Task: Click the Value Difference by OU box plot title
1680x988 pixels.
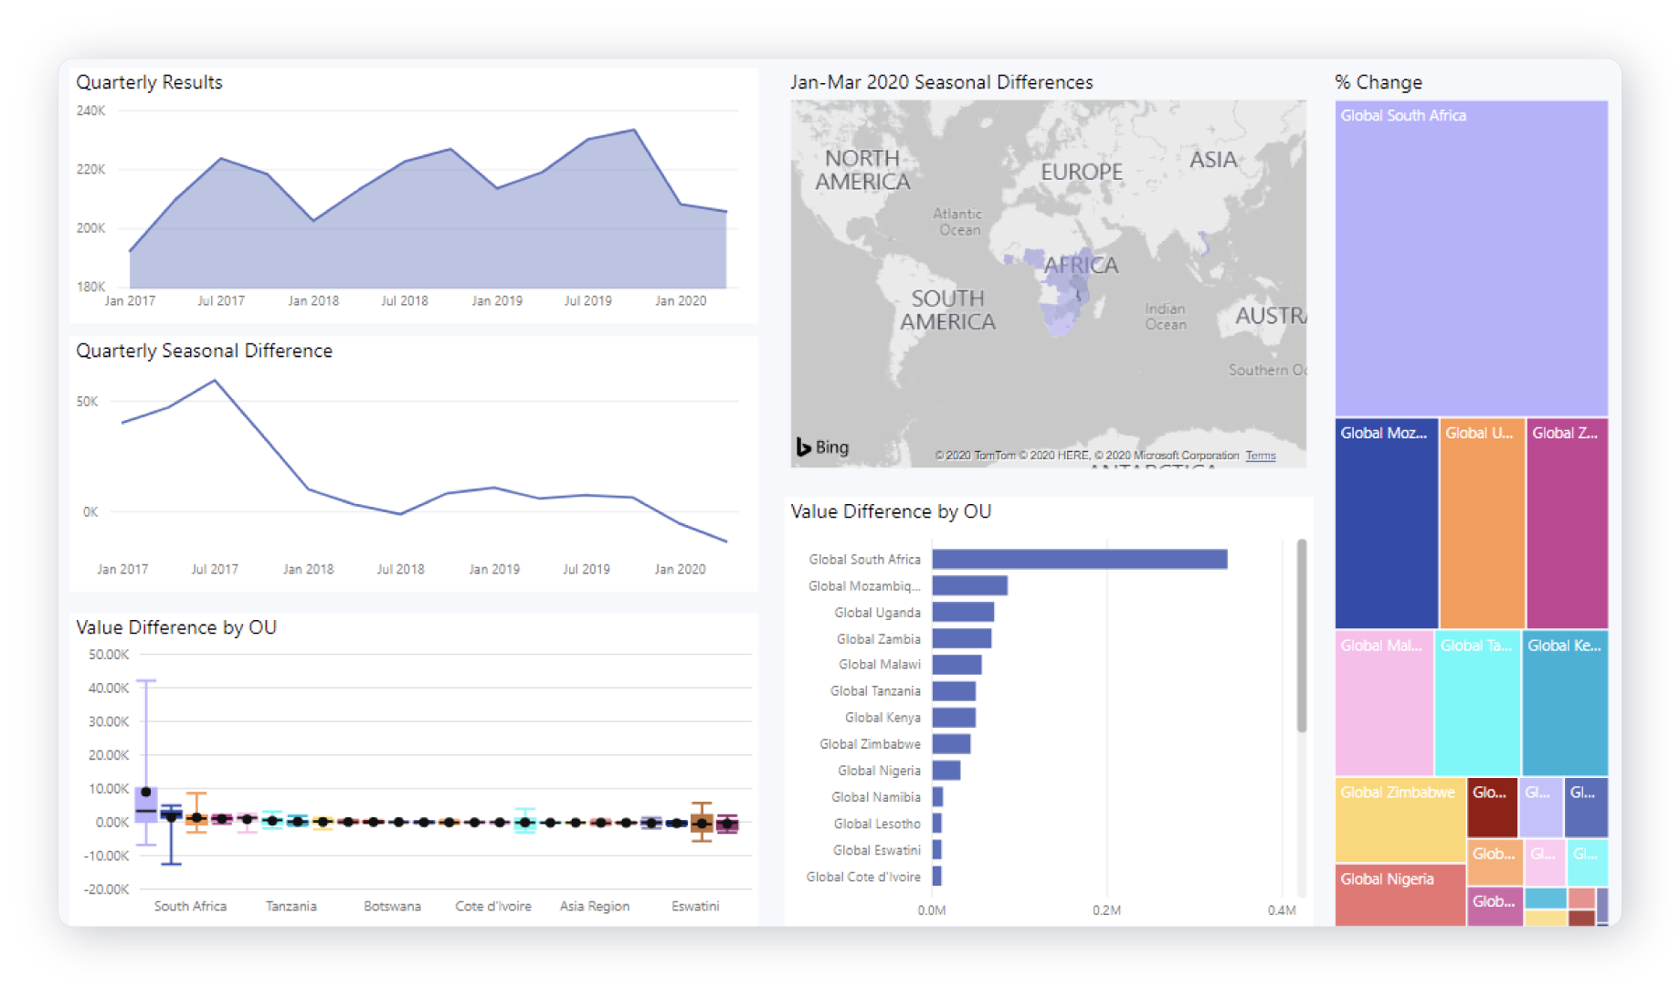Action: (x=176, y=627)
